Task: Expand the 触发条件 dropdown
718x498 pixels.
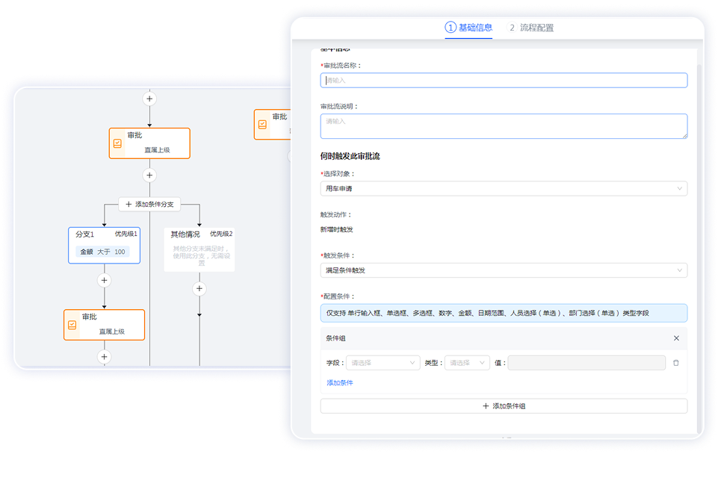Action: (x=504, y=270)
